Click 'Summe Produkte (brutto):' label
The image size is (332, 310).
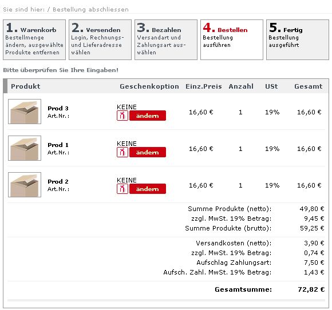(x=228, y=228)
